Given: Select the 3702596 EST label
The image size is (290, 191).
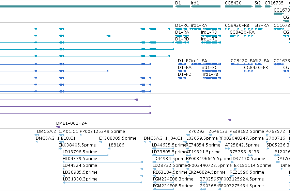Looking at the screenshot, I should click(x=209, y=179).
